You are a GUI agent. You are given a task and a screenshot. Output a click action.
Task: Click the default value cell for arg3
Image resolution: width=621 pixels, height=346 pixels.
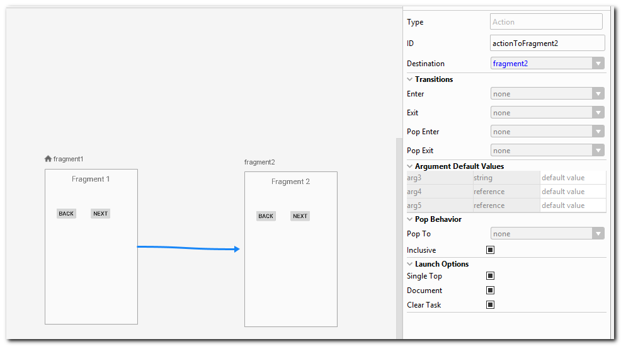click(572, 178)
